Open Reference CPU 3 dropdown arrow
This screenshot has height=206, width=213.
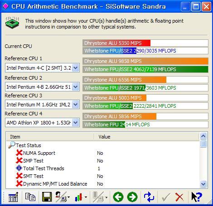click(x=76, y=105)
